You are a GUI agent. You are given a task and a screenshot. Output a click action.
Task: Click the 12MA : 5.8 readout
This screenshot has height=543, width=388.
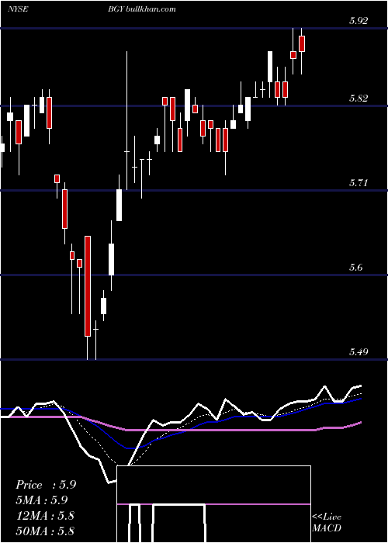click(45, 516)
